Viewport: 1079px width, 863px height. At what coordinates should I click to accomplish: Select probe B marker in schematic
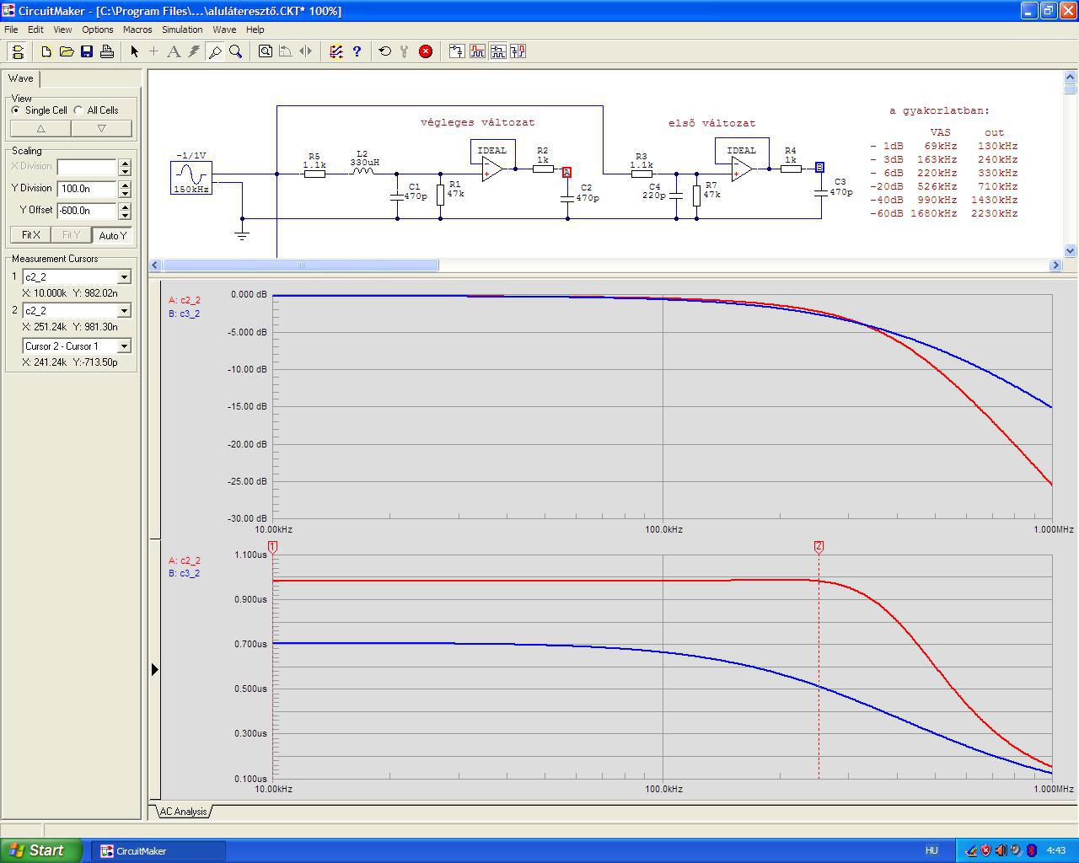(819, 168)
